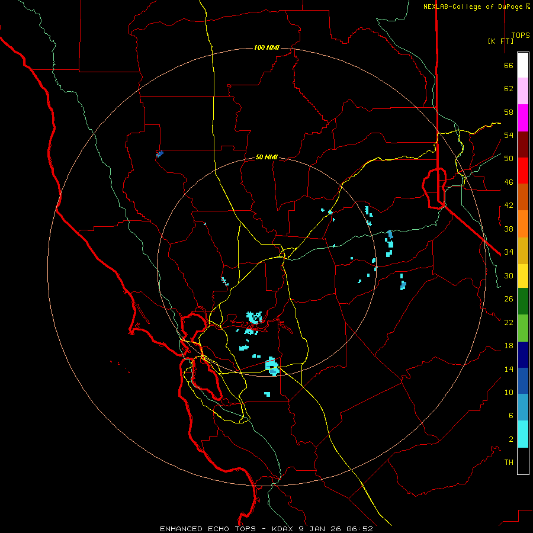Click the navy 18 K FT legend swatch

pos(523,355)
